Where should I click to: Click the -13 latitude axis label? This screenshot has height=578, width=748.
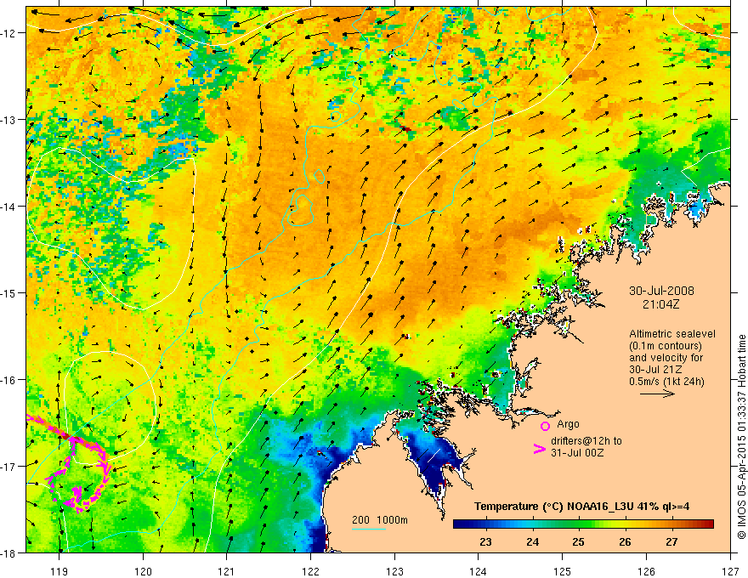9,120
